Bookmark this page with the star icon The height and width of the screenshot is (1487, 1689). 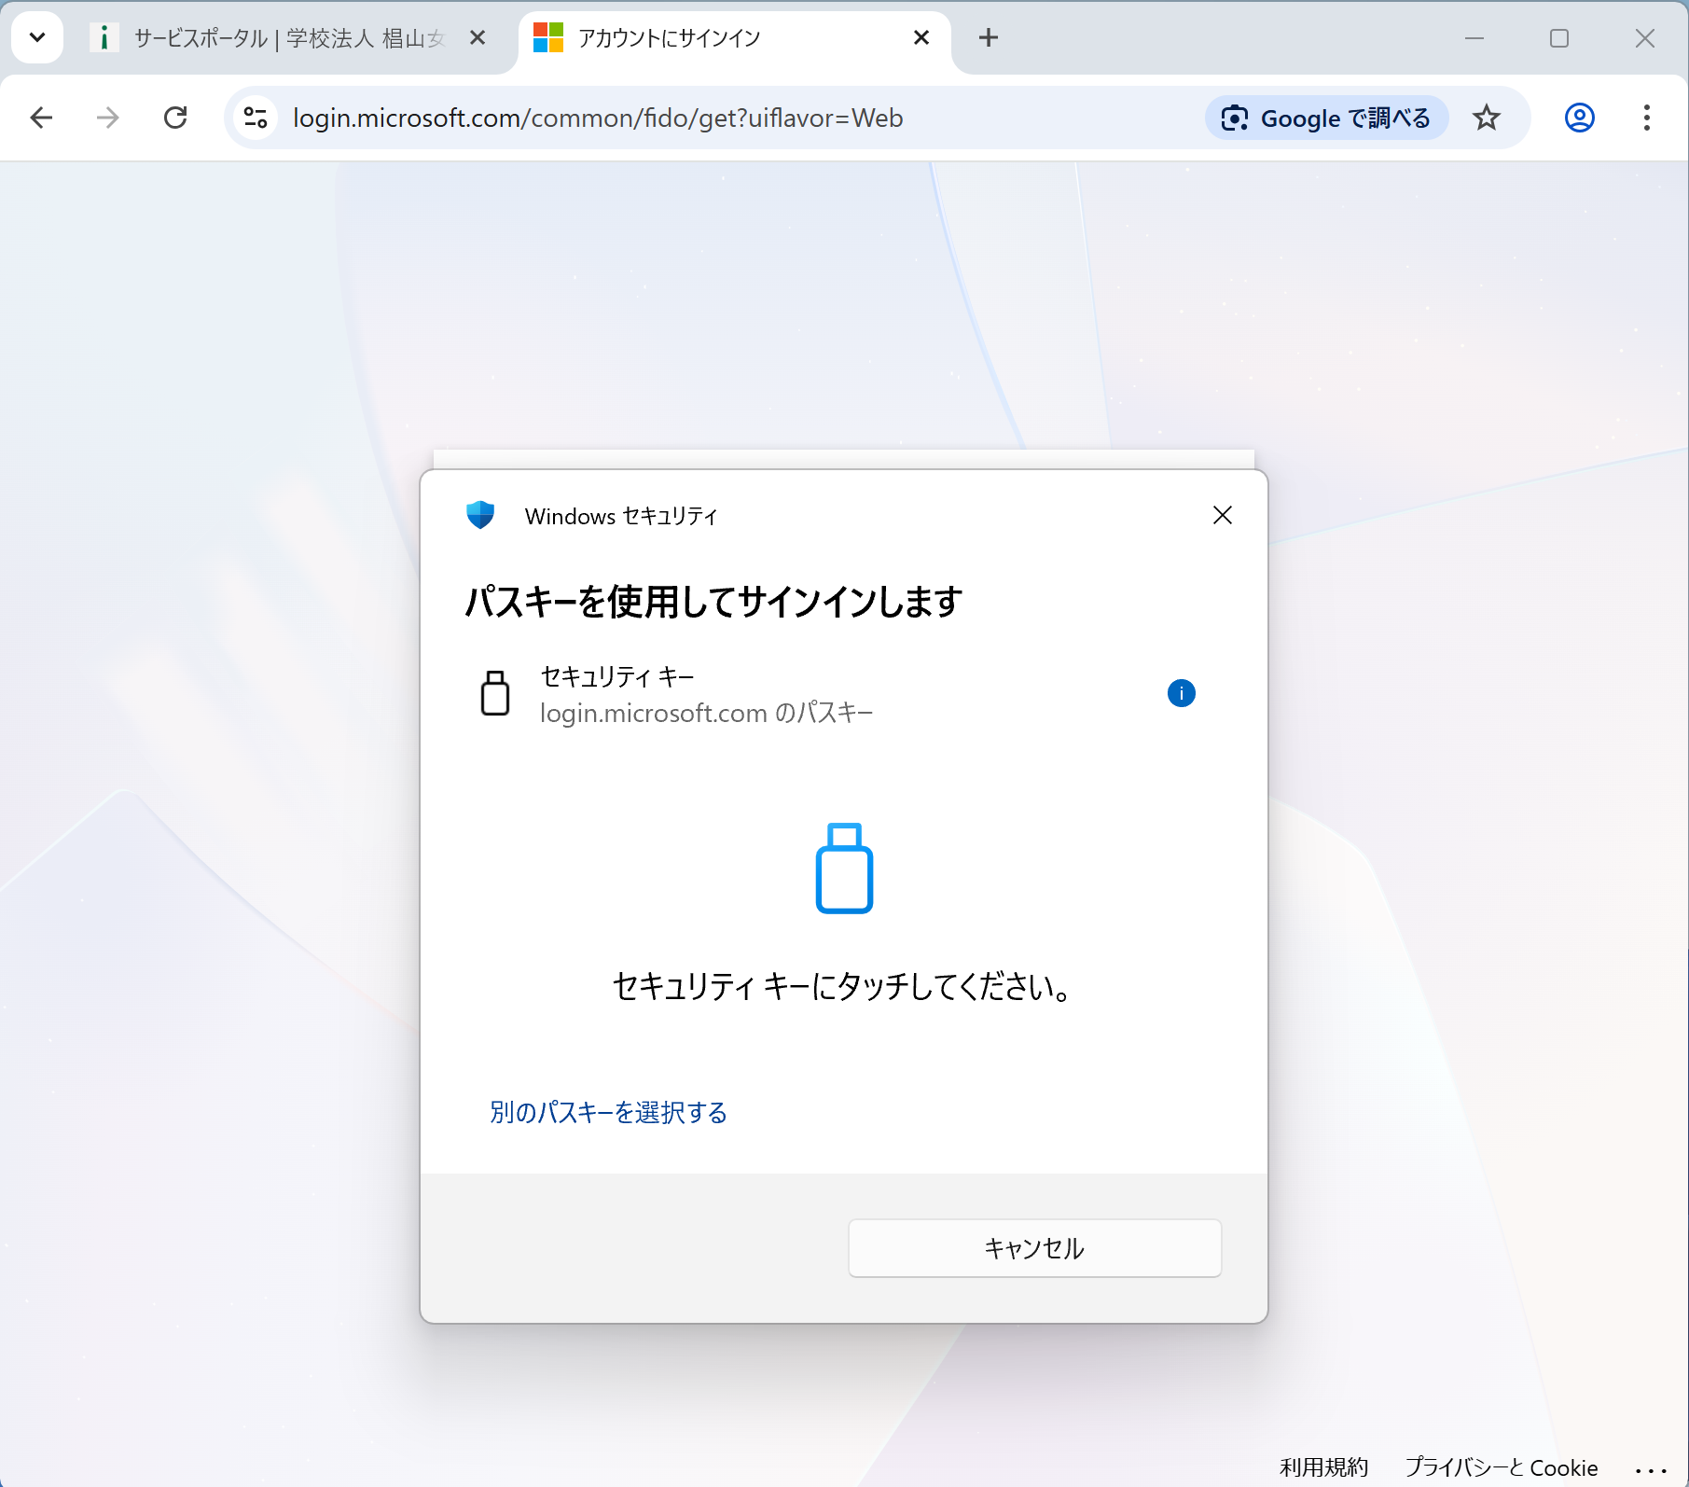[x=1486, y=118]
